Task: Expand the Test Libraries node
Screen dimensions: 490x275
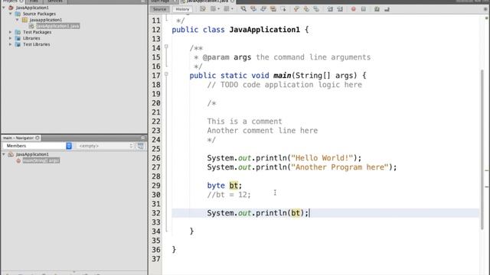Action: tap(10, 44)
